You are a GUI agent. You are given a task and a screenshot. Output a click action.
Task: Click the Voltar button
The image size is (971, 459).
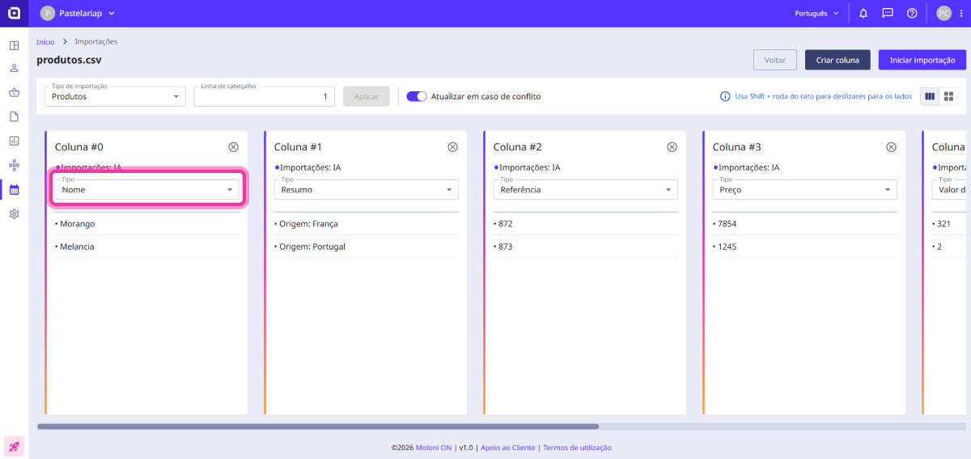pos(775,60)
